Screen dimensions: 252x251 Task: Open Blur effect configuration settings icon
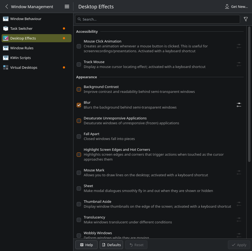239,105
